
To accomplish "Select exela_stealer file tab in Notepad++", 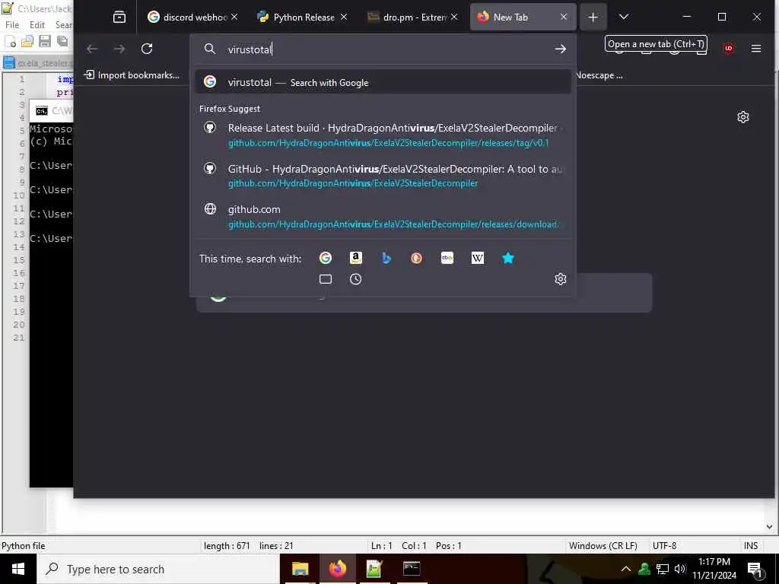I will point(38,63).
